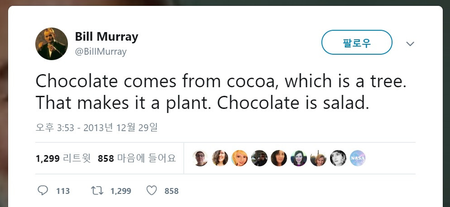The image size is (450, 207).
Task: Click the second liker avatar with curly hair
Action: pos(220,158)
